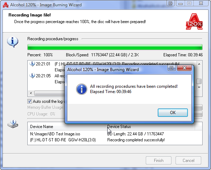
Task: Click the Alcohol title bar app icon
Action: pos(6,5)
